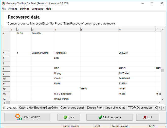
Task: Switch to Open order Booking-Sep-2016 tab
Action: [x=39, y=108]
